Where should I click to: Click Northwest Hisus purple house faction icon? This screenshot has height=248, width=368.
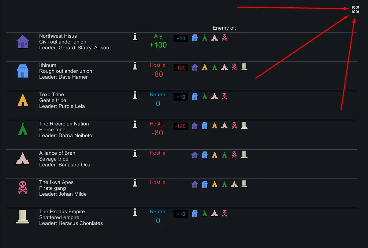tap(23, 42)
